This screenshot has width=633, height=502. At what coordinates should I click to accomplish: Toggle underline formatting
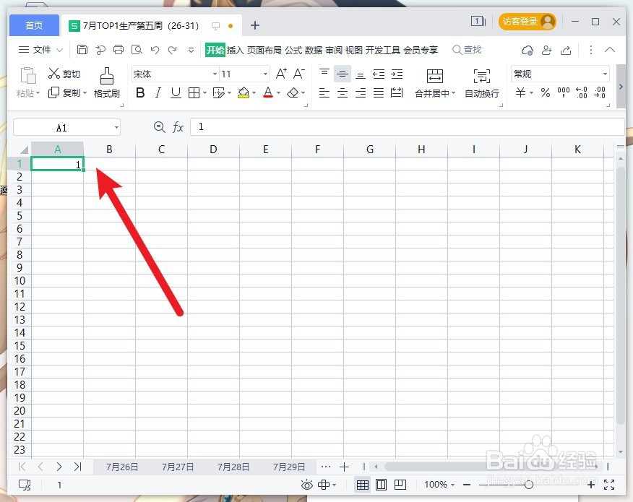pos(176,92)
